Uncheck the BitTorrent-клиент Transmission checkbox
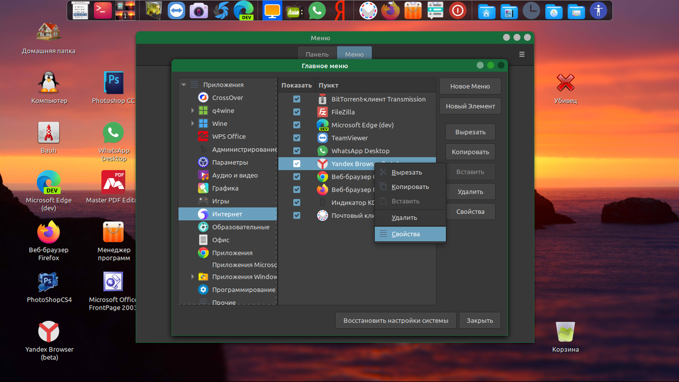Screen dimensions: 679x382 coord(296,99)
